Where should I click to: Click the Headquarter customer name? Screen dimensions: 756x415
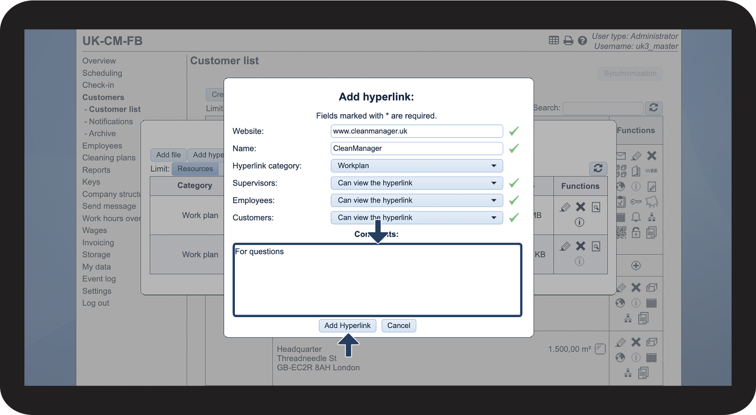(299, 349)
